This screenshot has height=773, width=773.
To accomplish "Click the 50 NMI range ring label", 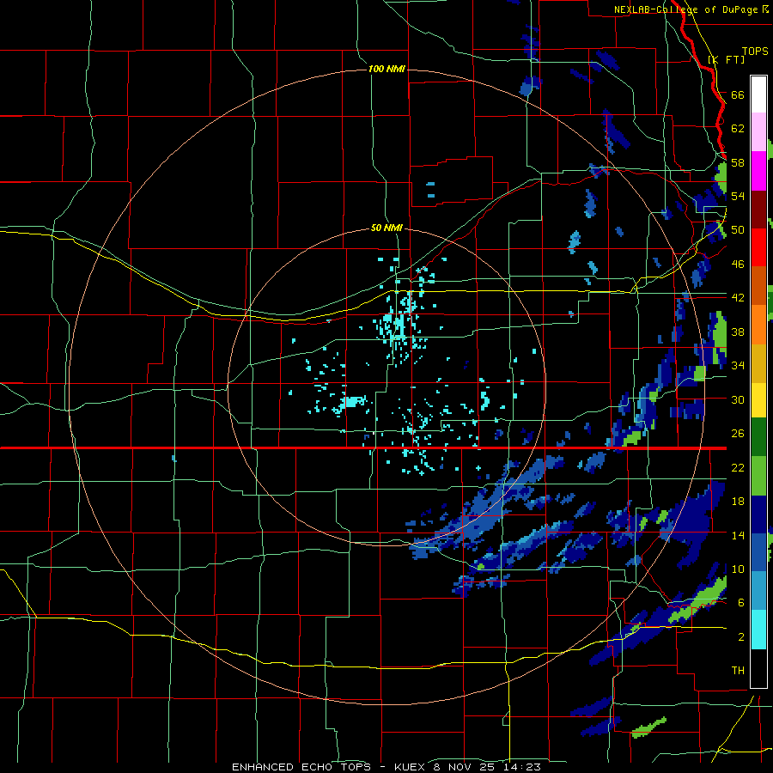I will click(386, 228).
